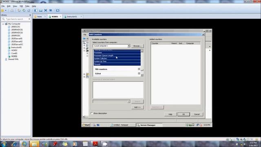Click the Add >> button

click(137, 107)
